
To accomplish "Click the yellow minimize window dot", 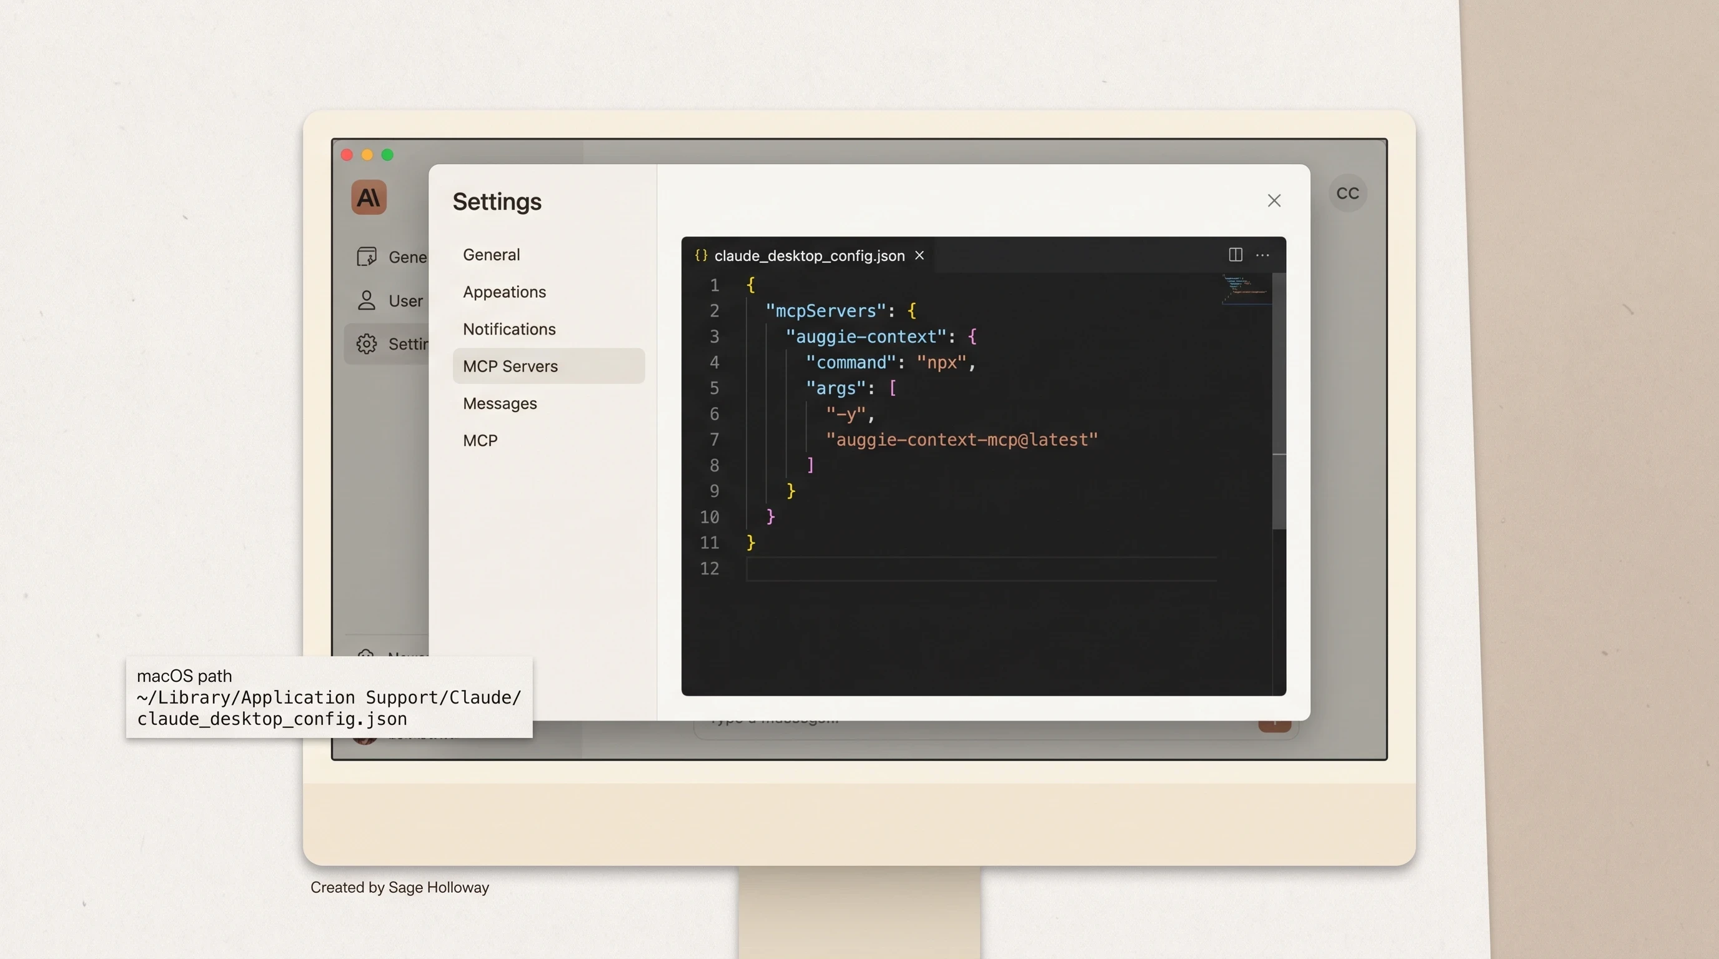I will (x=367, y=155).
